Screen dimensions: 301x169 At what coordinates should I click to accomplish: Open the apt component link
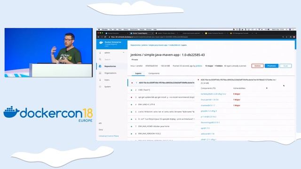tap(205, 128)
